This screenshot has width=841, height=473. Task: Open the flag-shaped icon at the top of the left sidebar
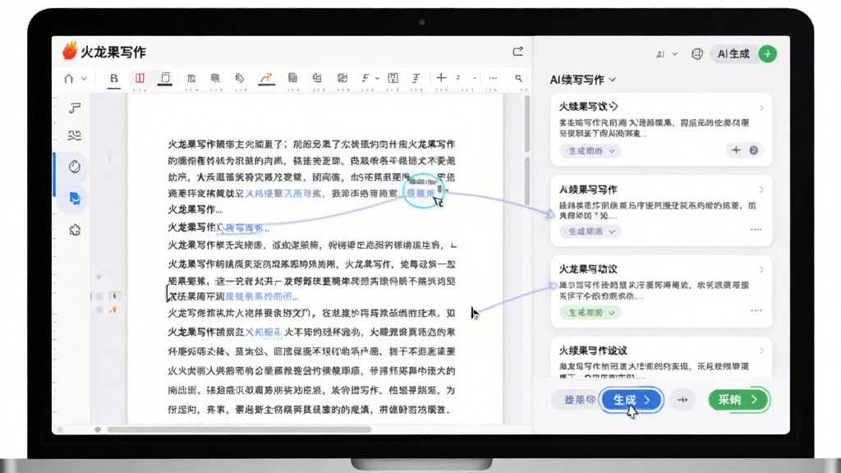pos(75,108)
